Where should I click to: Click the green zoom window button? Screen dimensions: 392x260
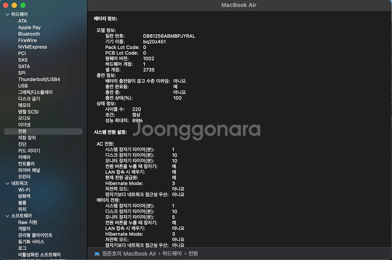coord(23,5)
